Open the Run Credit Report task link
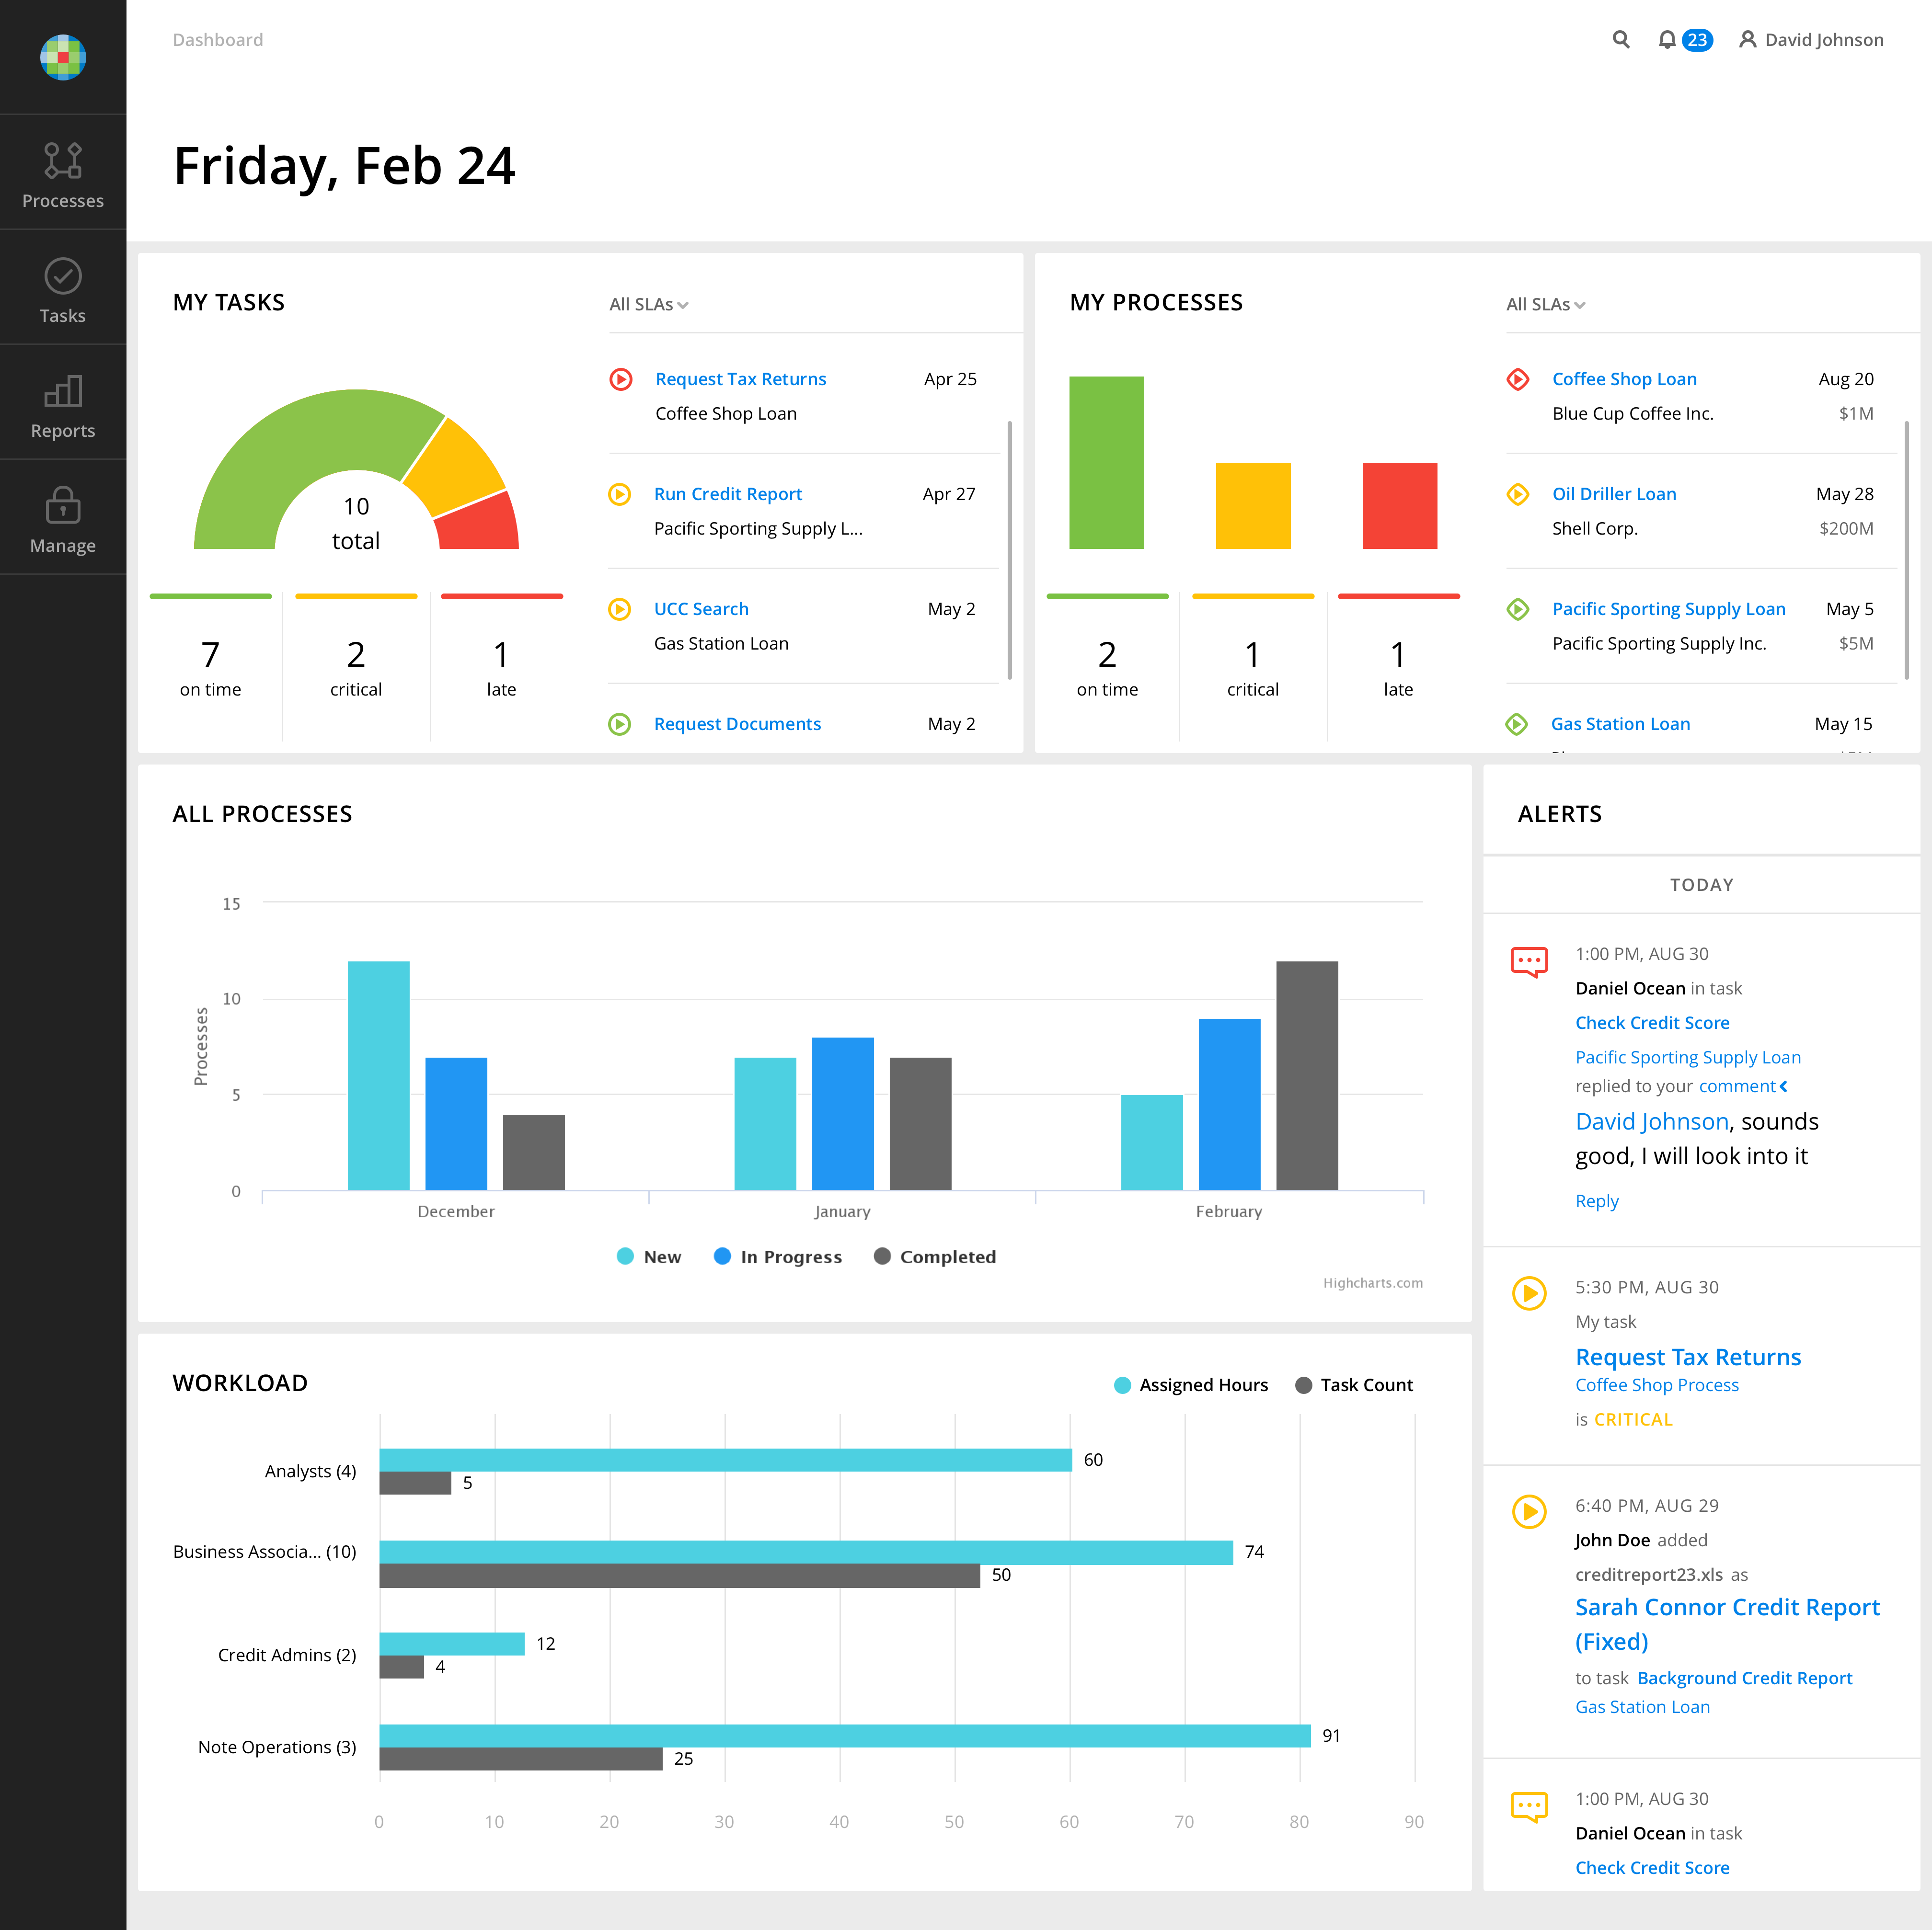Screen dimensions: 1932x1930 (728, 494)
